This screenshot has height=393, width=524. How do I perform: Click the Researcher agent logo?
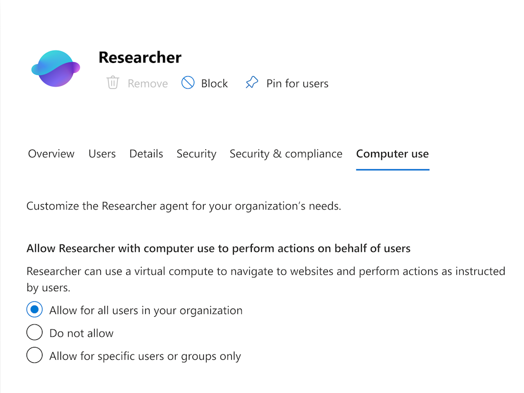[x=56, y=68]
